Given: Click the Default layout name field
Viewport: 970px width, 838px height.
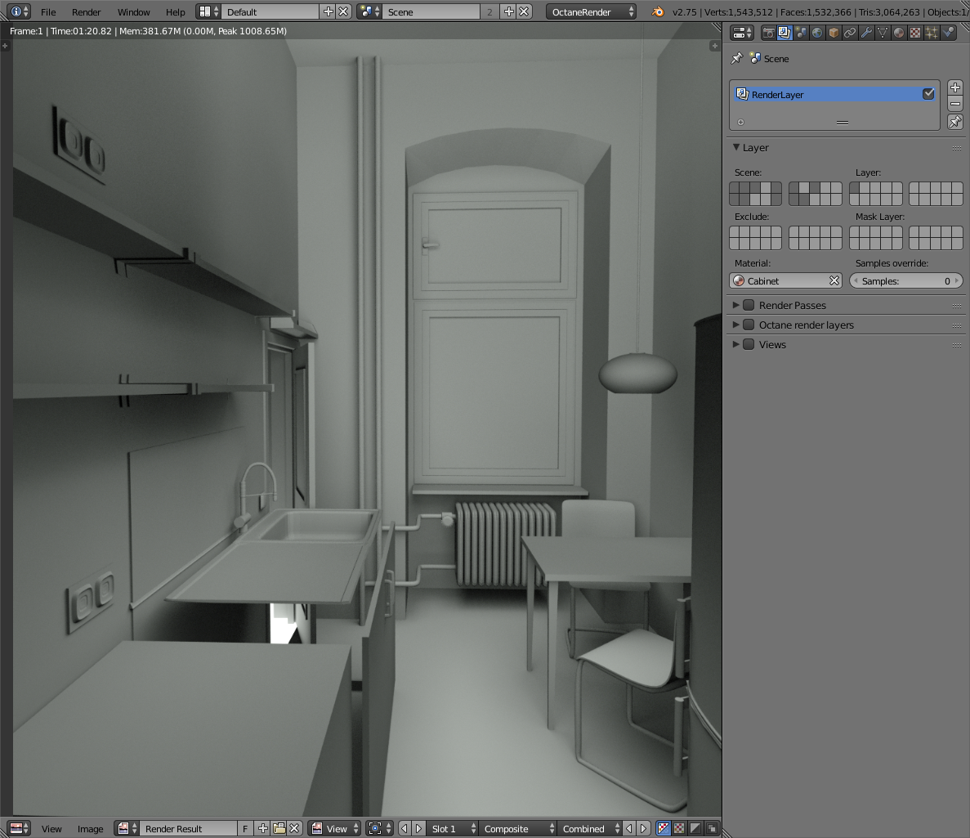Looking at the screenshot, I should point(271,11).
